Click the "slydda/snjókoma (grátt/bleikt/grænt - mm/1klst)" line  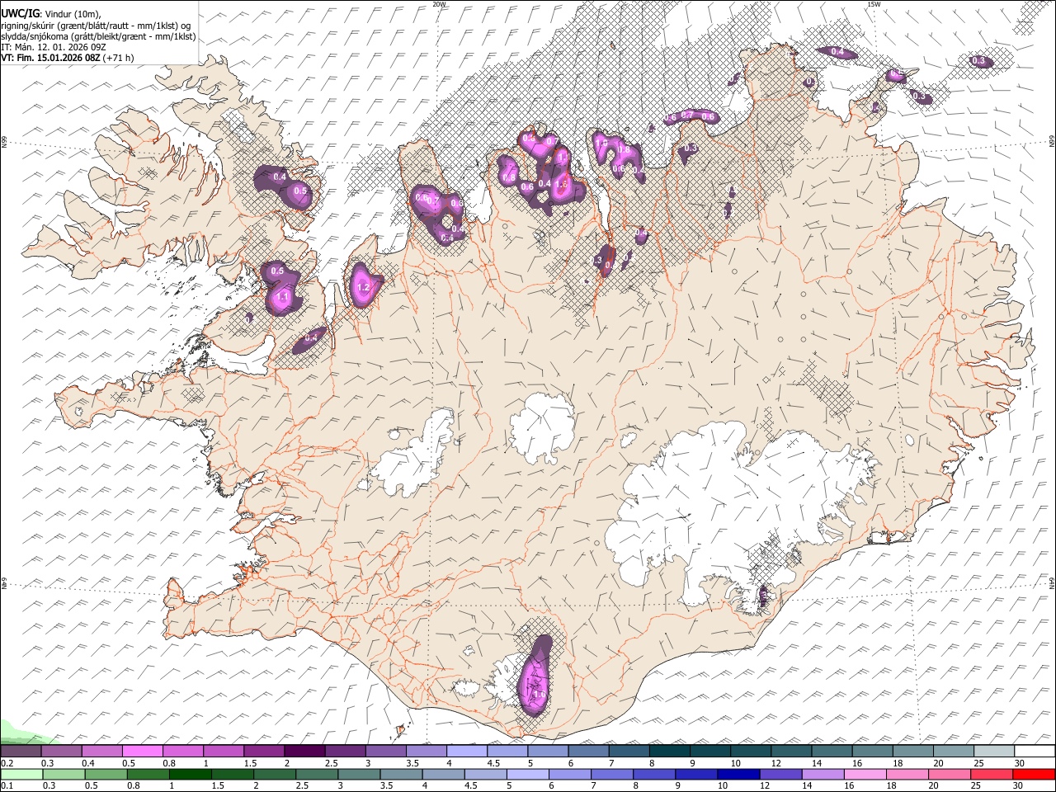[98, 36]
